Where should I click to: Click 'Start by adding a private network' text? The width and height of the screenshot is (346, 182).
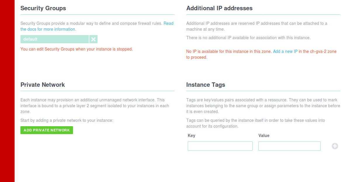click(x=67, y=120)
